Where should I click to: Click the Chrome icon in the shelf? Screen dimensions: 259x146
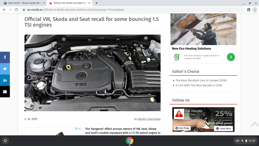[x=129, y=141]
